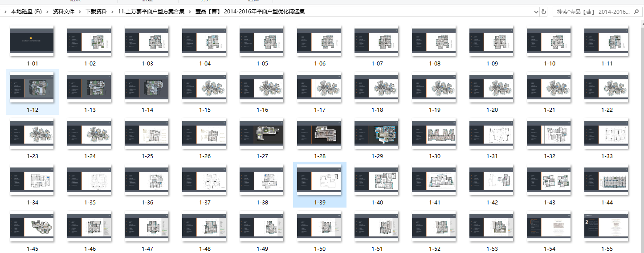Select thumbnail of file 1-30
Screen dimensions: 644x253
point(434,133)
